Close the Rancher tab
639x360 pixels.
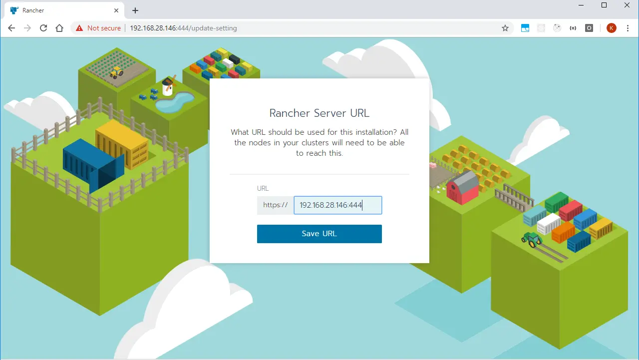click(116, 10)
